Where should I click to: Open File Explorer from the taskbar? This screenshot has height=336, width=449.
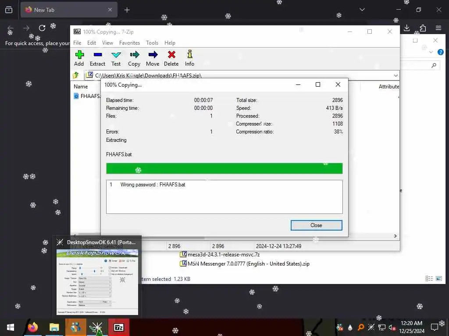(x=54, y=327)
